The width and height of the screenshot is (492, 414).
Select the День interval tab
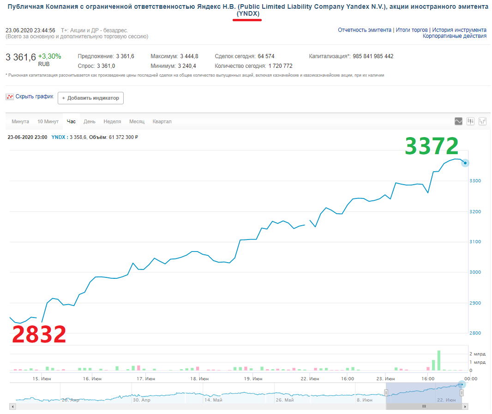[90, 121]
